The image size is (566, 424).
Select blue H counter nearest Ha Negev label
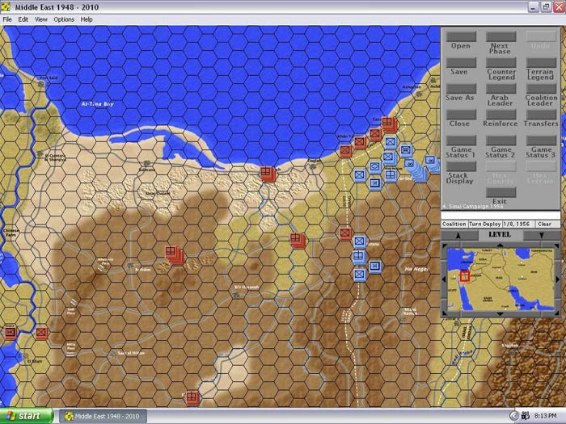click(375, 267)
